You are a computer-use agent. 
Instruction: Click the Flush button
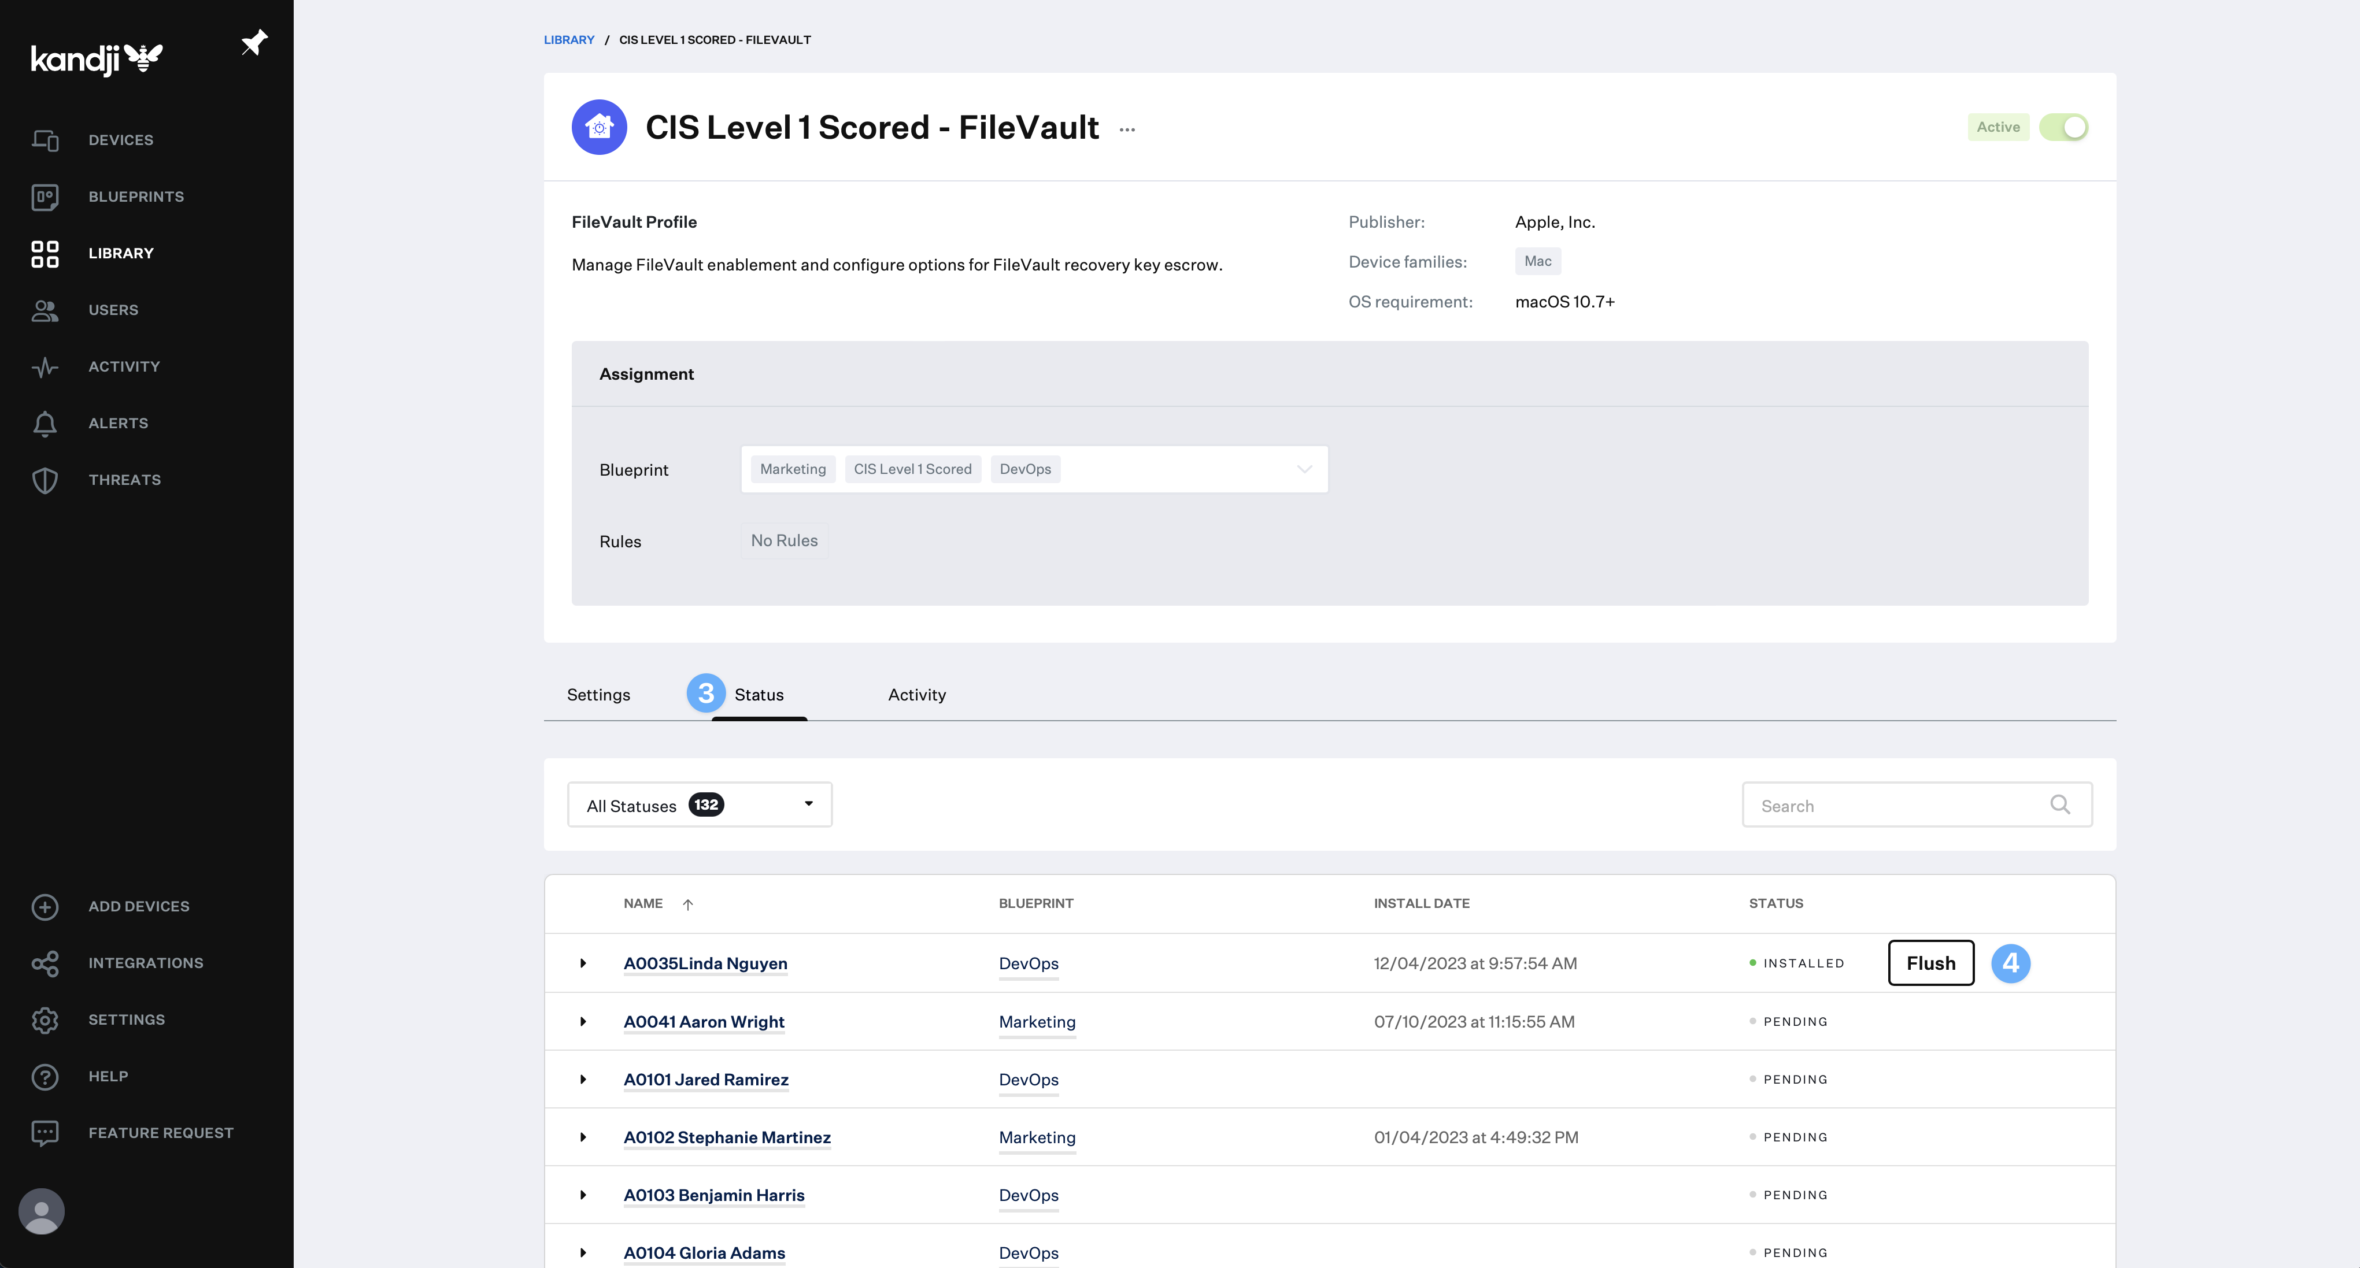(1930, 963)
